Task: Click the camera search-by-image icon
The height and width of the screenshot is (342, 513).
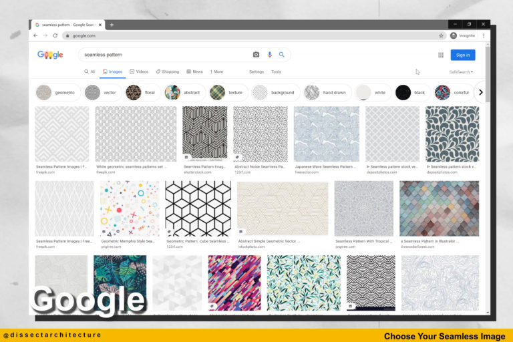Action: click(x=256, y=55)
